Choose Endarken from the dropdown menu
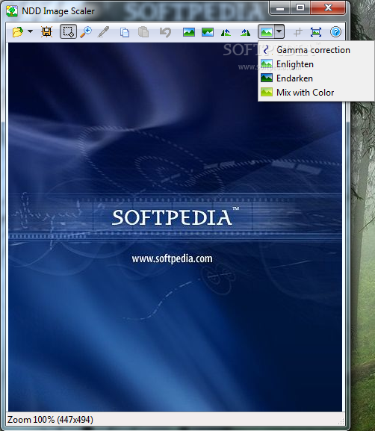Viewport: 375px width, 431px height. (316, 78)
